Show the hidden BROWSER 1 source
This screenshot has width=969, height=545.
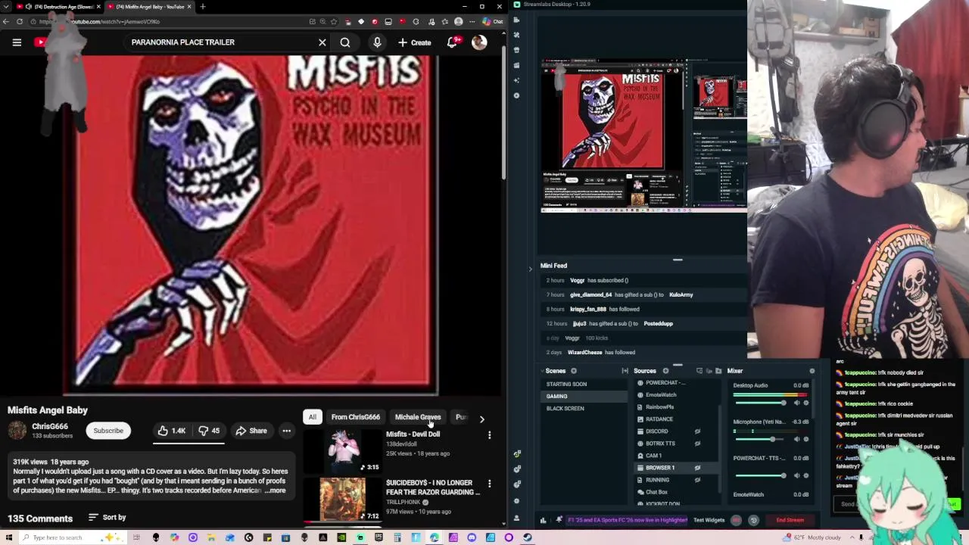(697, 468)
